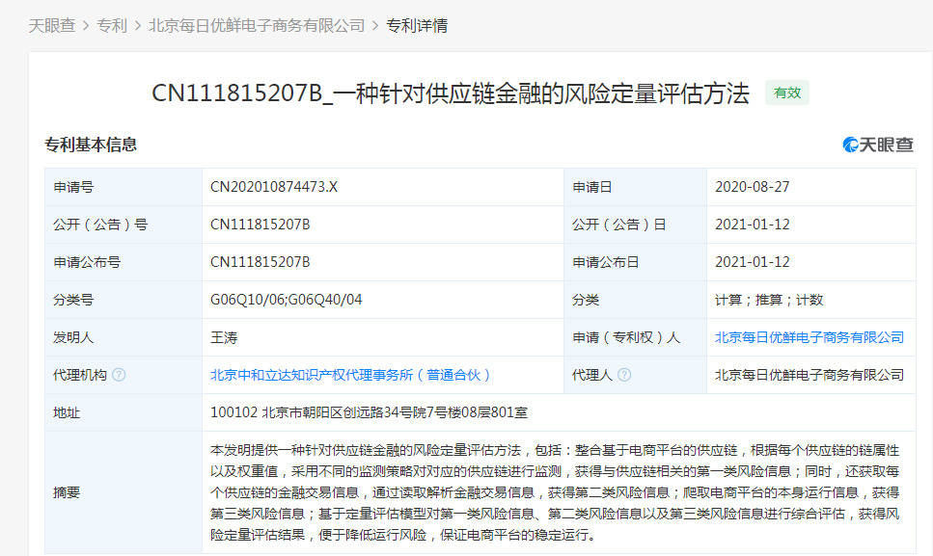Image resolution: width=933 pixels, height=556 pixels.
Task: Select 公开（公告）日 value 2021-01-12
Action: click(753, 225)
